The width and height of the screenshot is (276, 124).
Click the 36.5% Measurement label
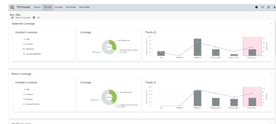(126, 92)
